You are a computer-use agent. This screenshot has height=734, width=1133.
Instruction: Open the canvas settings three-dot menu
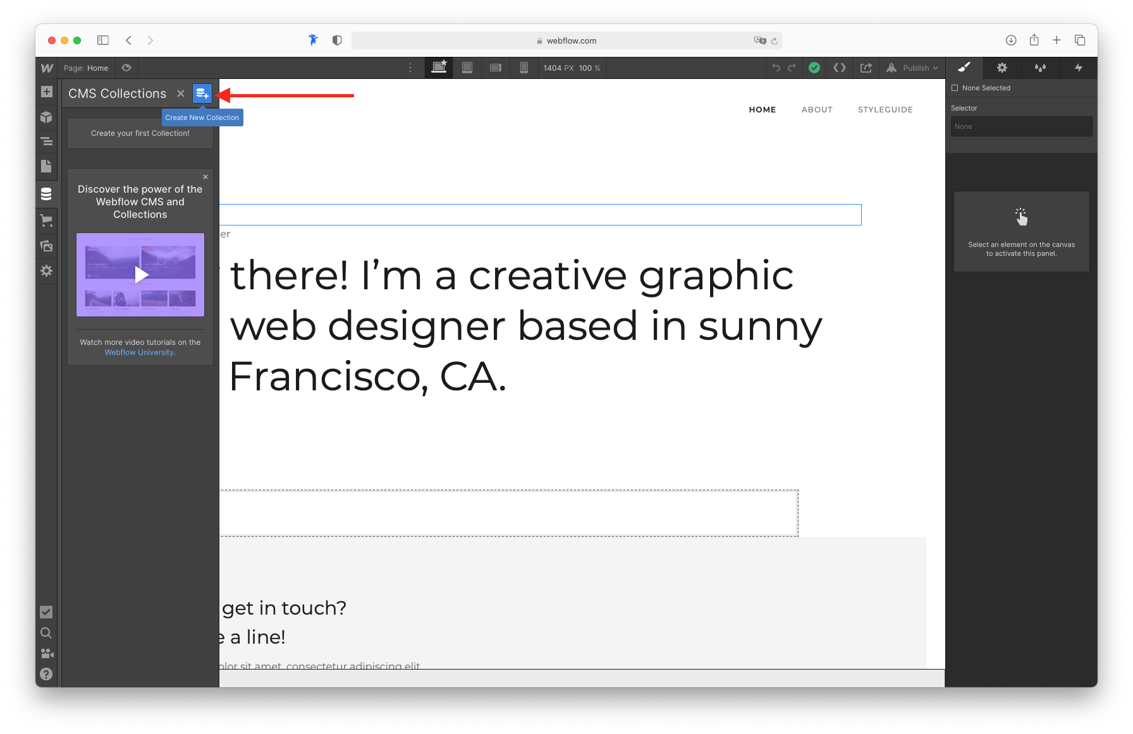(x=410, y=68)
